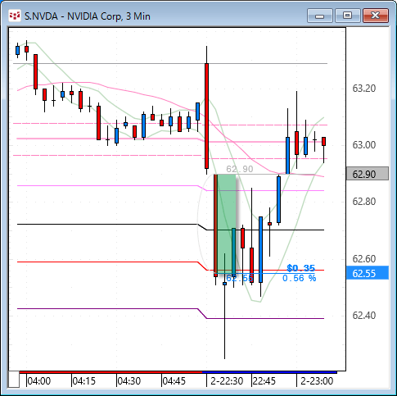
Task: Click the chart application icon in title bar
Action: 15,16
